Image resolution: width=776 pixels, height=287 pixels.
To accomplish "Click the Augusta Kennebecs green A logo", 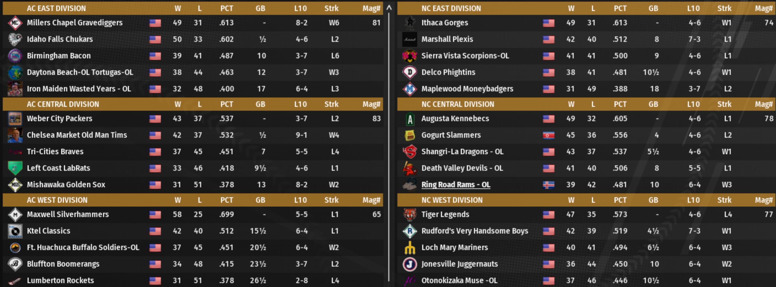I will (x=410, y=119).
